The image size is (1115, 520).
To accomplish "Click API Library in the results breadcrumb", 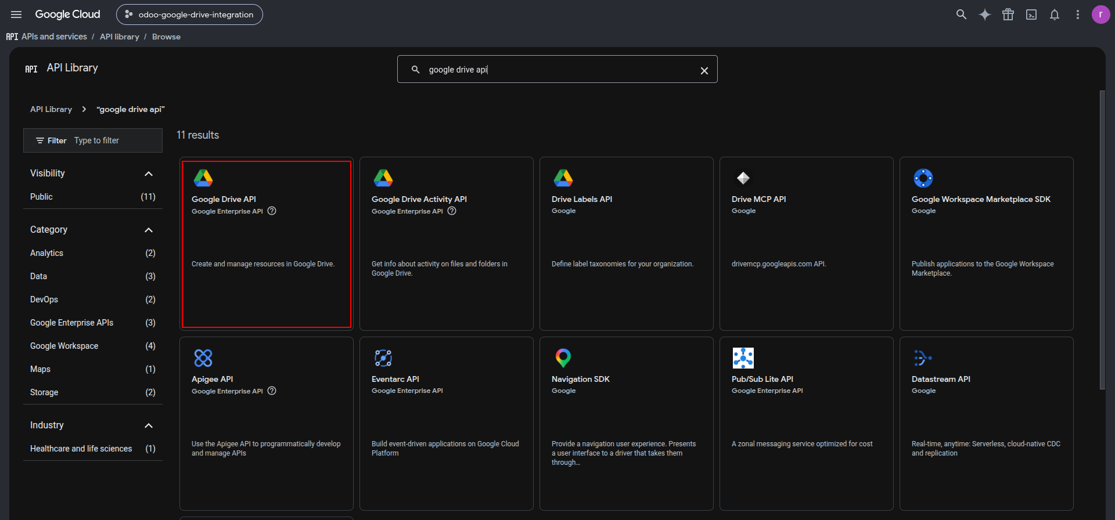I will pos(51,109).
